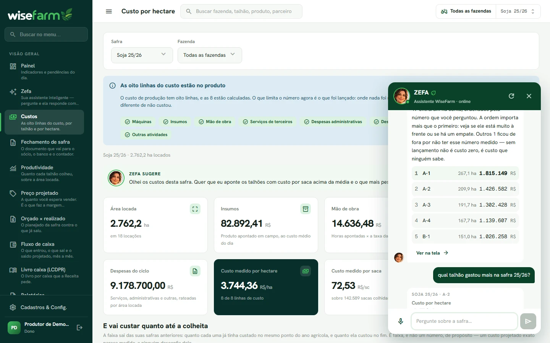Click the Mão de obra chip

point(215,122)
